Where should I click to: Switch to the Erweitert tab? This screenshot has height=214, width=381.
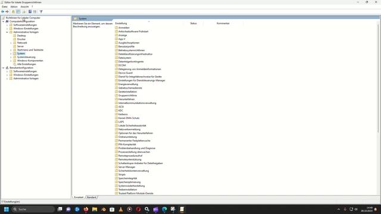pyautogui.click(x=79, y=197)
